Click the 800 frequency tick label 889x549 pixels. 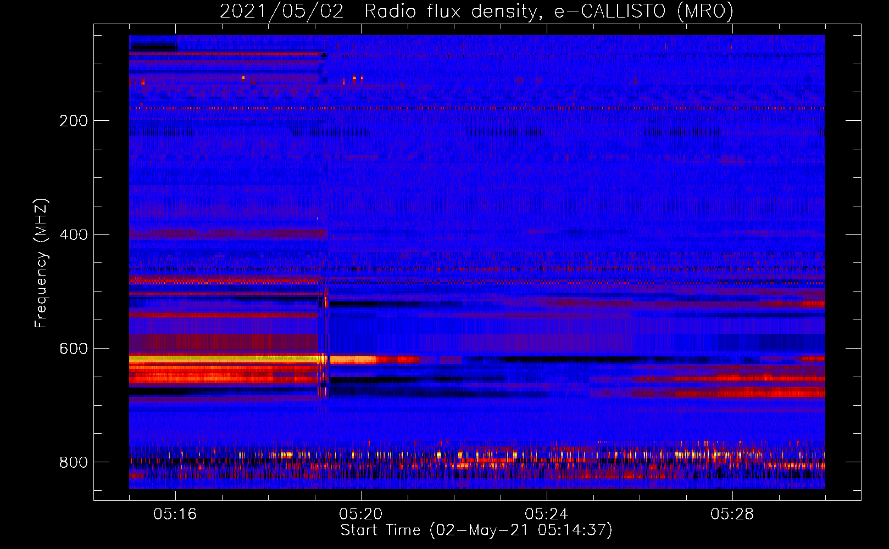[74, 462]
